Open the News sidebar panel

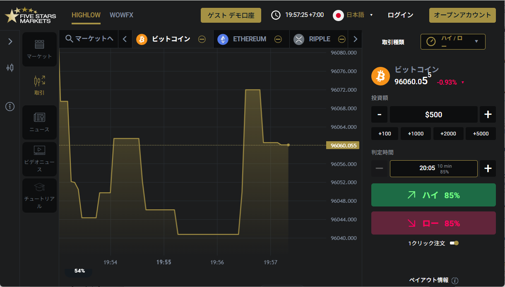[39, 122]
